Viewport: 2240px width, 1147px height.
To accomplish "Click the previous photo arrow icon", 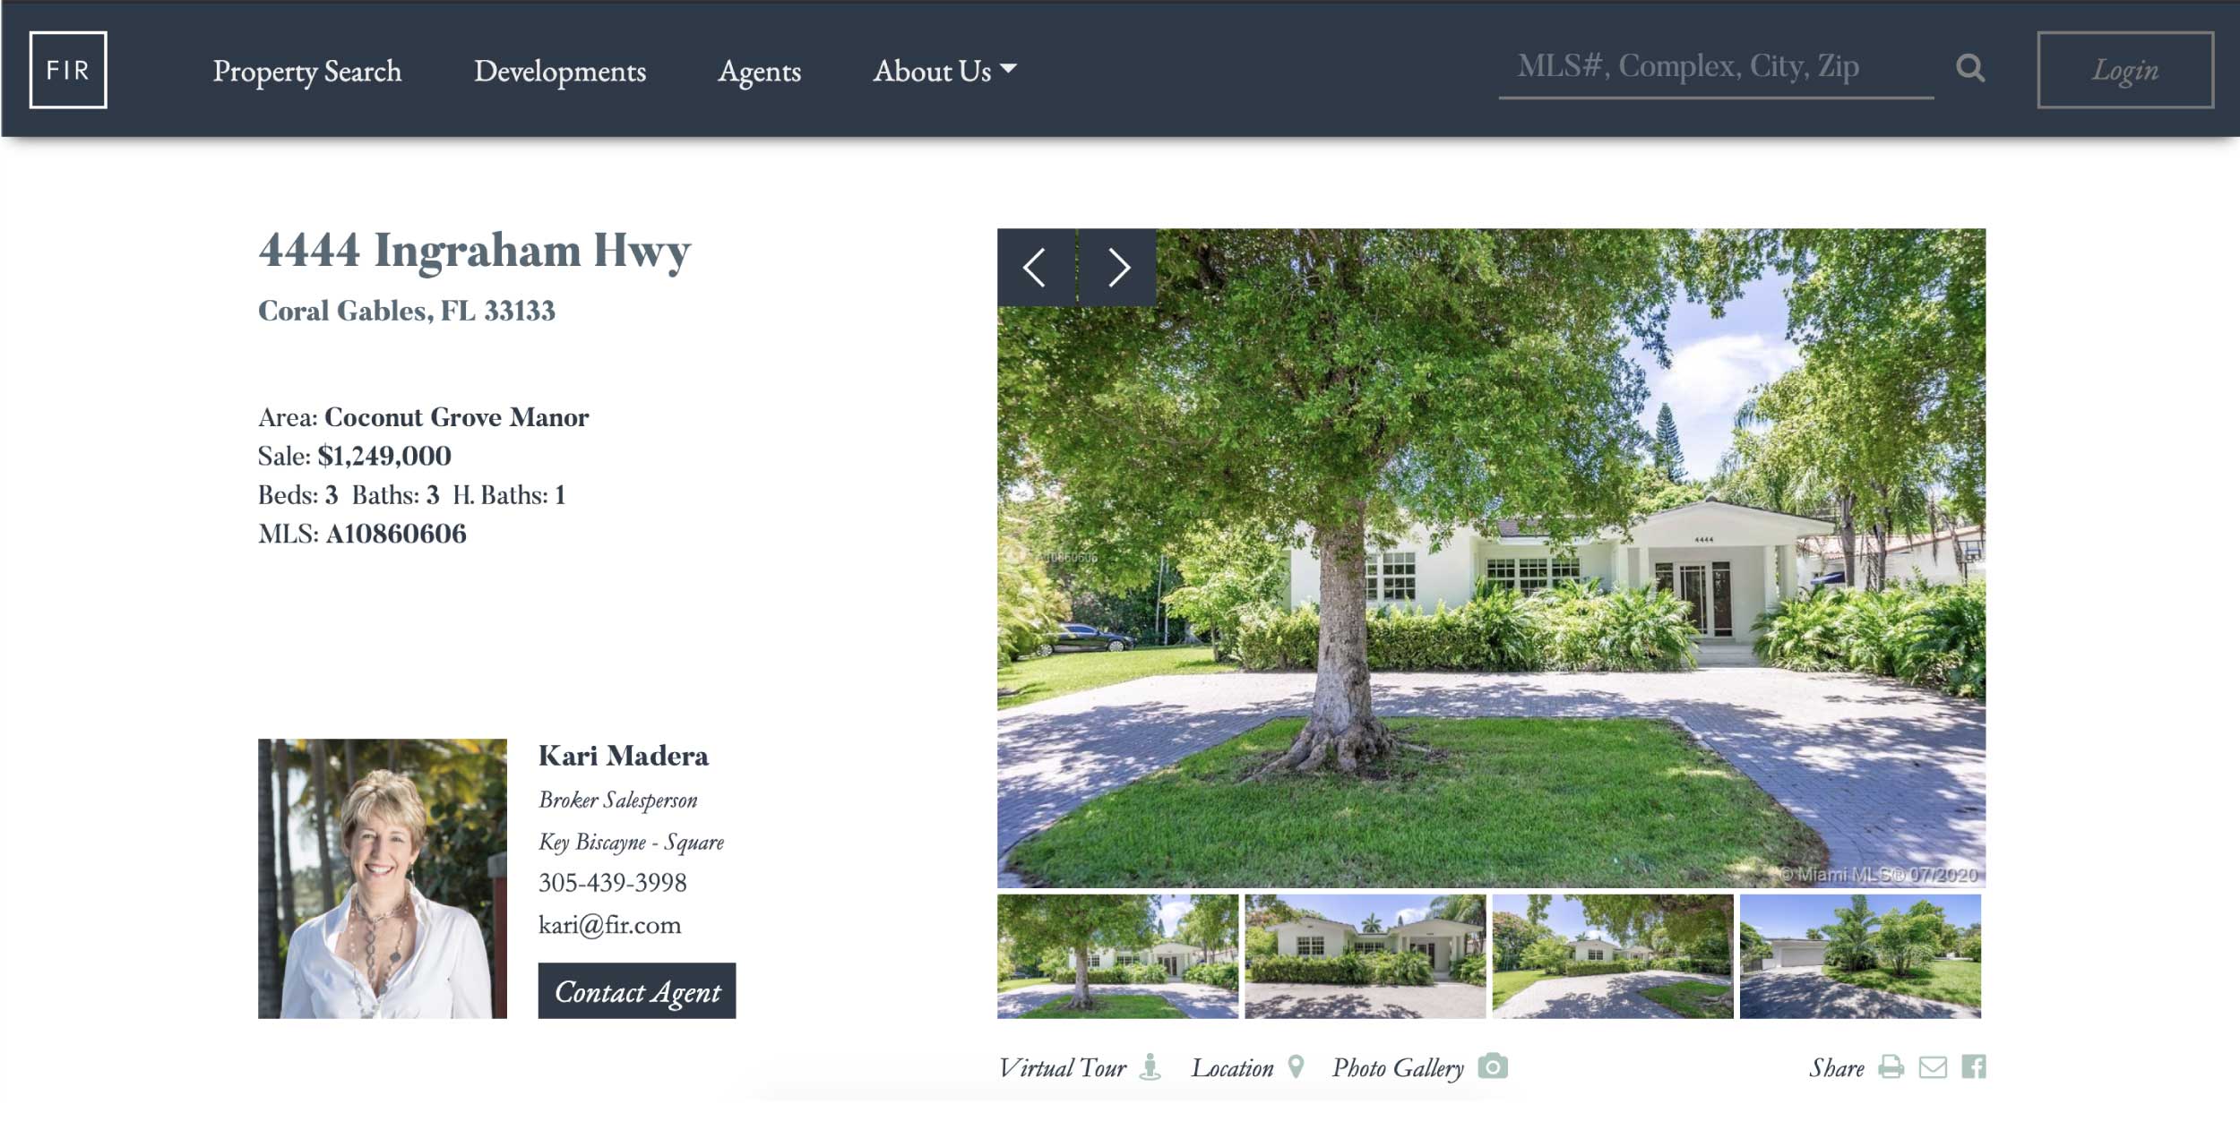I will coord(1034,266).
